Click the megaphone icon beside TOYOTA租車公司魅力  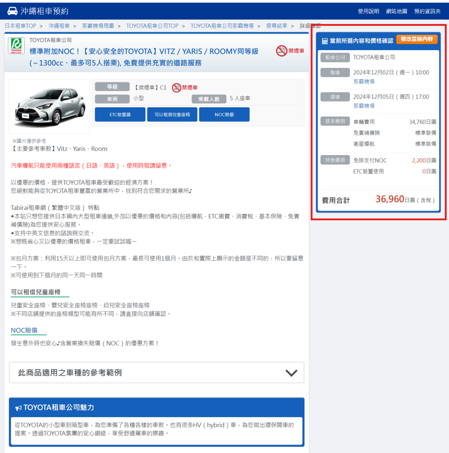pyautogui.click(x=19, y=407)
